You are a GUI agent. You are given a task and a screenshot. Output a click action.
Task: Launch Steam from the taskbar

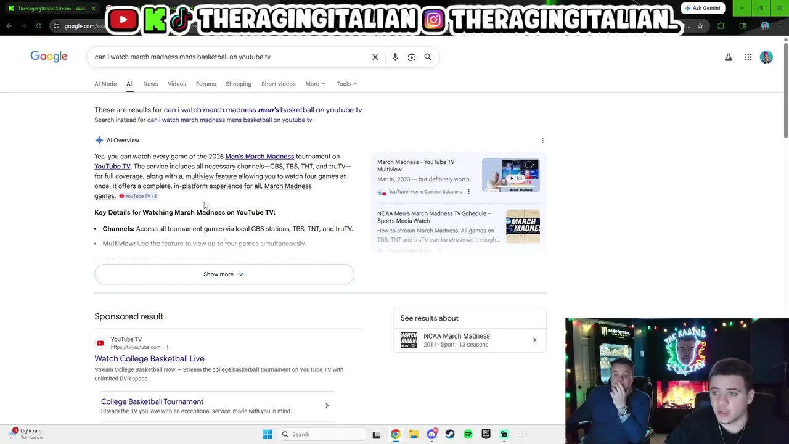450,434
